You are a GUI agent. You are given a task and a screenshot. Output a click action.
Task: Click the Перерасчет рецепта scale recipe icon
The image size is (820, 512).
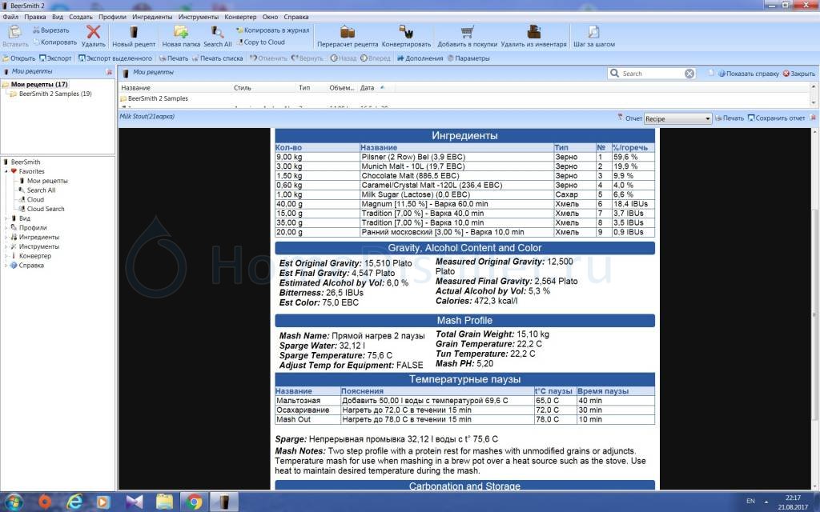click(x=348, y=36)
